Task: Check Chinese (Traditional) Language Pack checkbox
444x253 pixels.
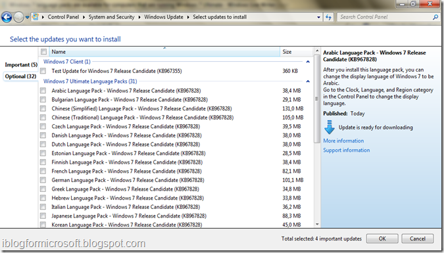Action: [43, 117]
